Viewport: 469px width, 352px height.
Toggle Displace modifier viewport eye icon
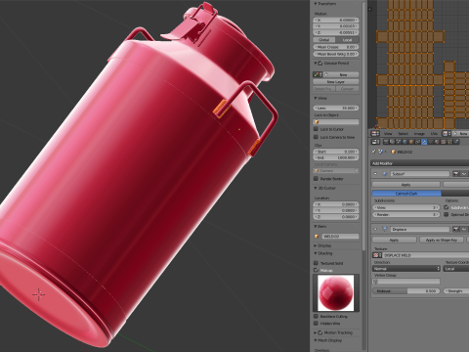point(464,229)
